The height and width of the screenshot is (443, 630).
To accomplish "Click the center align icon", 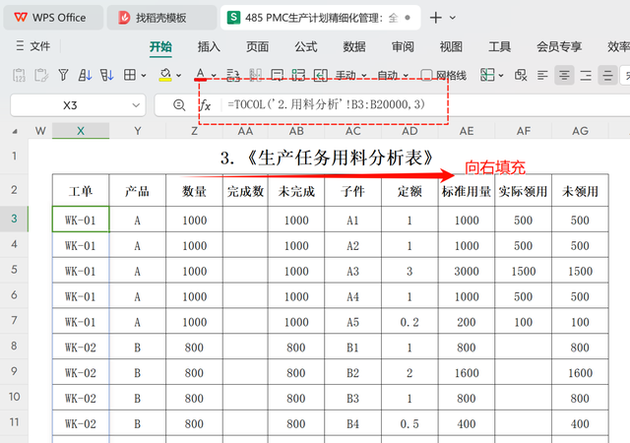I will [x=564, y=75].
